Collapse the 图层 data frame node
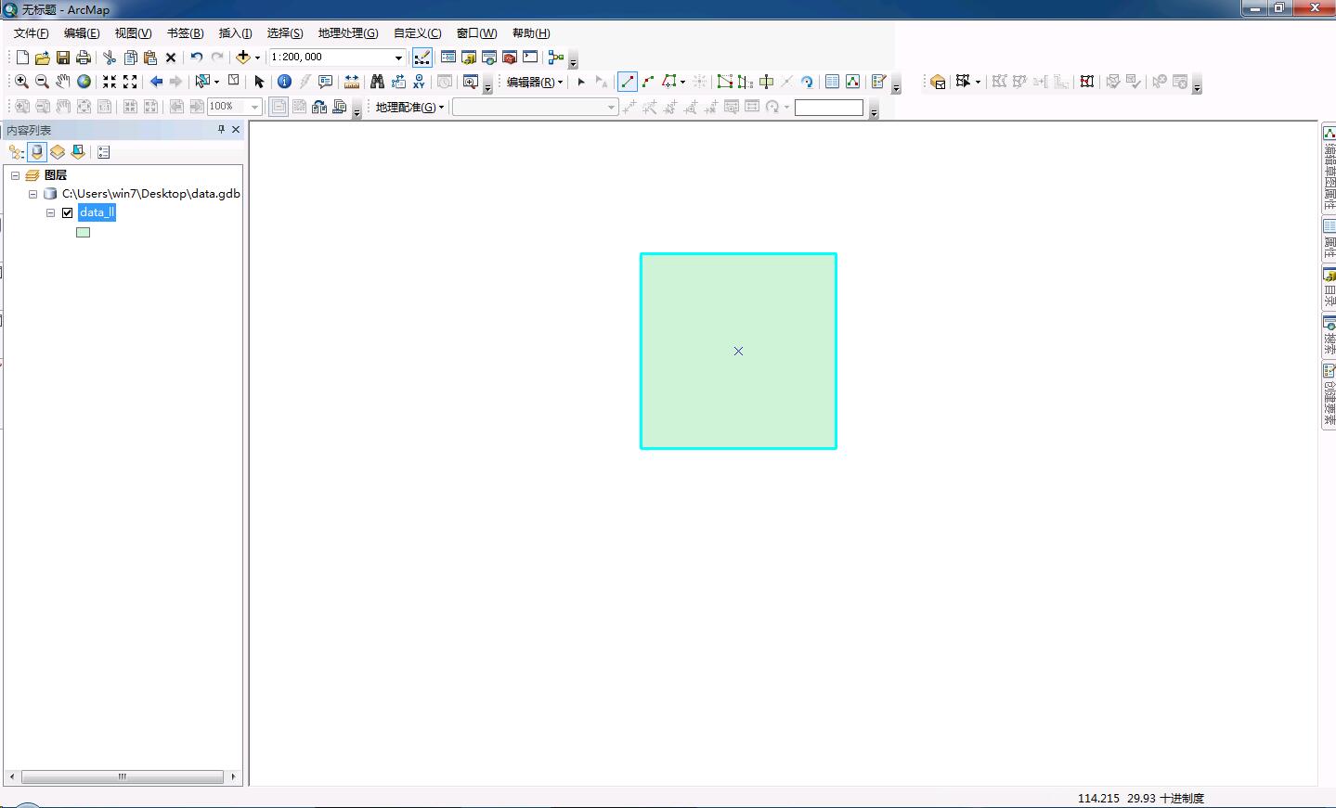Viewport: 1336px width, 808px height. point(16,175)
